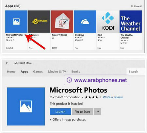Click the Free label under Kodi
This screenshot has height=133, width=147.
click(x=99, y=48)
